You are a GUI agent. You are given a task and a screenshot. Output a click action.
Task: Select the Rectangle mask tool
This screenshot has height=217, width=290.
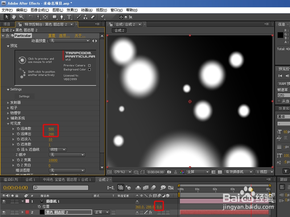tap(55, 17)
